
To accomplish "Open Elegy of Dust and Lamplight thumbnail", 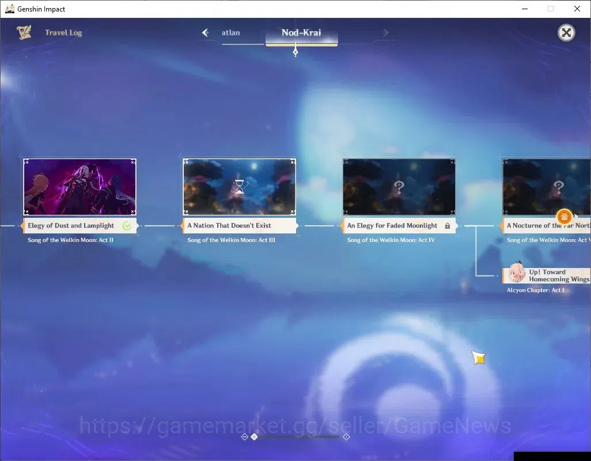I will coord(80,187).
